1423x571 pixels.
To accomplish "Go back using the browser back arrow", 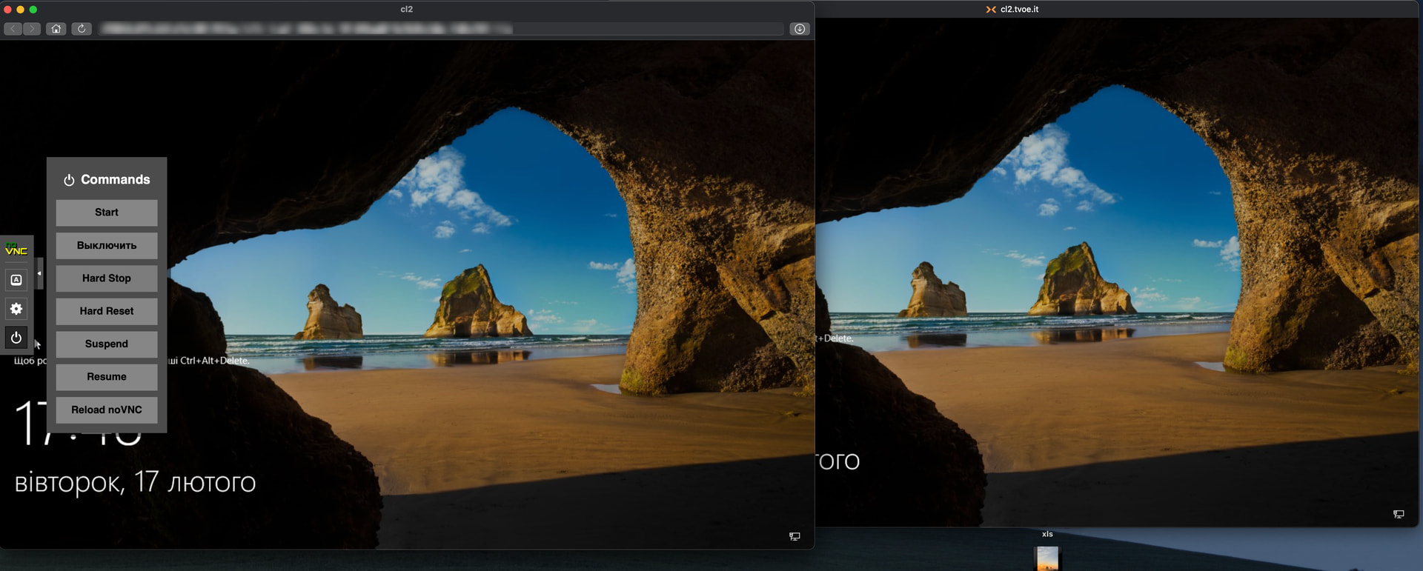I will click(13, 29).
